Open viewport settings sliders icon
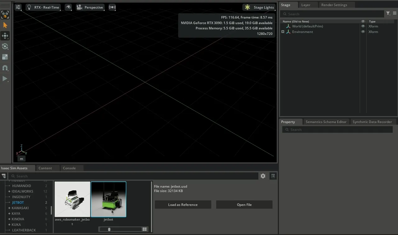 point(18,7)
